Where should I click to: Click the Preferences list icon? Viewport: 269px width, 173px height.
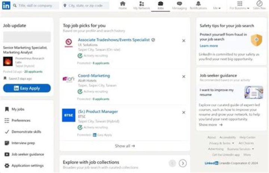tap(7, 121)
